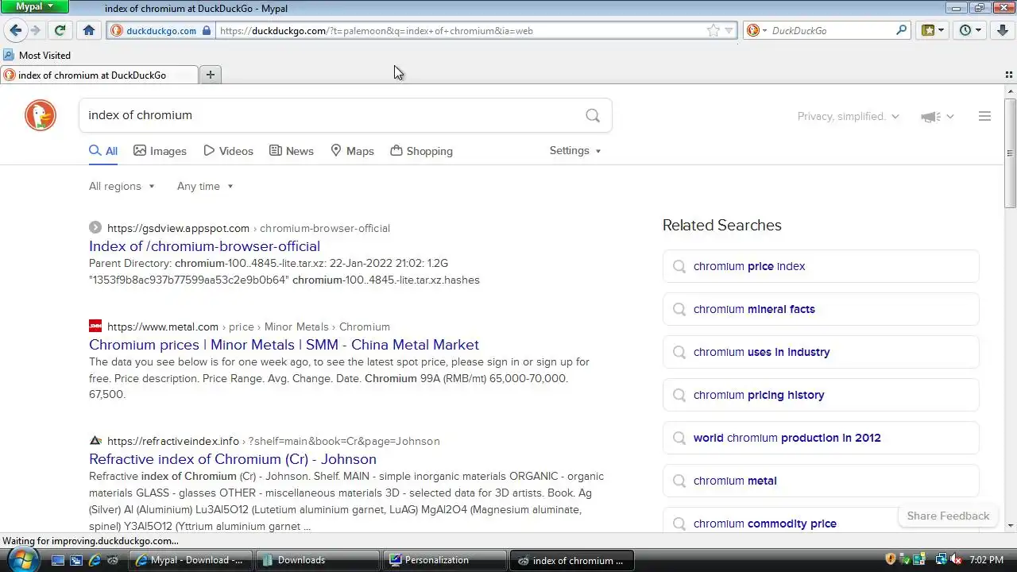Search related 'chromium price index'
Viewport: 1017px width, 572px height.
click(821, 266)
